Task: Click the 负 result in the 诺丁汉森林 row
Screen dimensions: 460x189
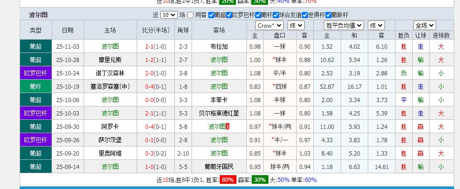Action: pos(404,73)
